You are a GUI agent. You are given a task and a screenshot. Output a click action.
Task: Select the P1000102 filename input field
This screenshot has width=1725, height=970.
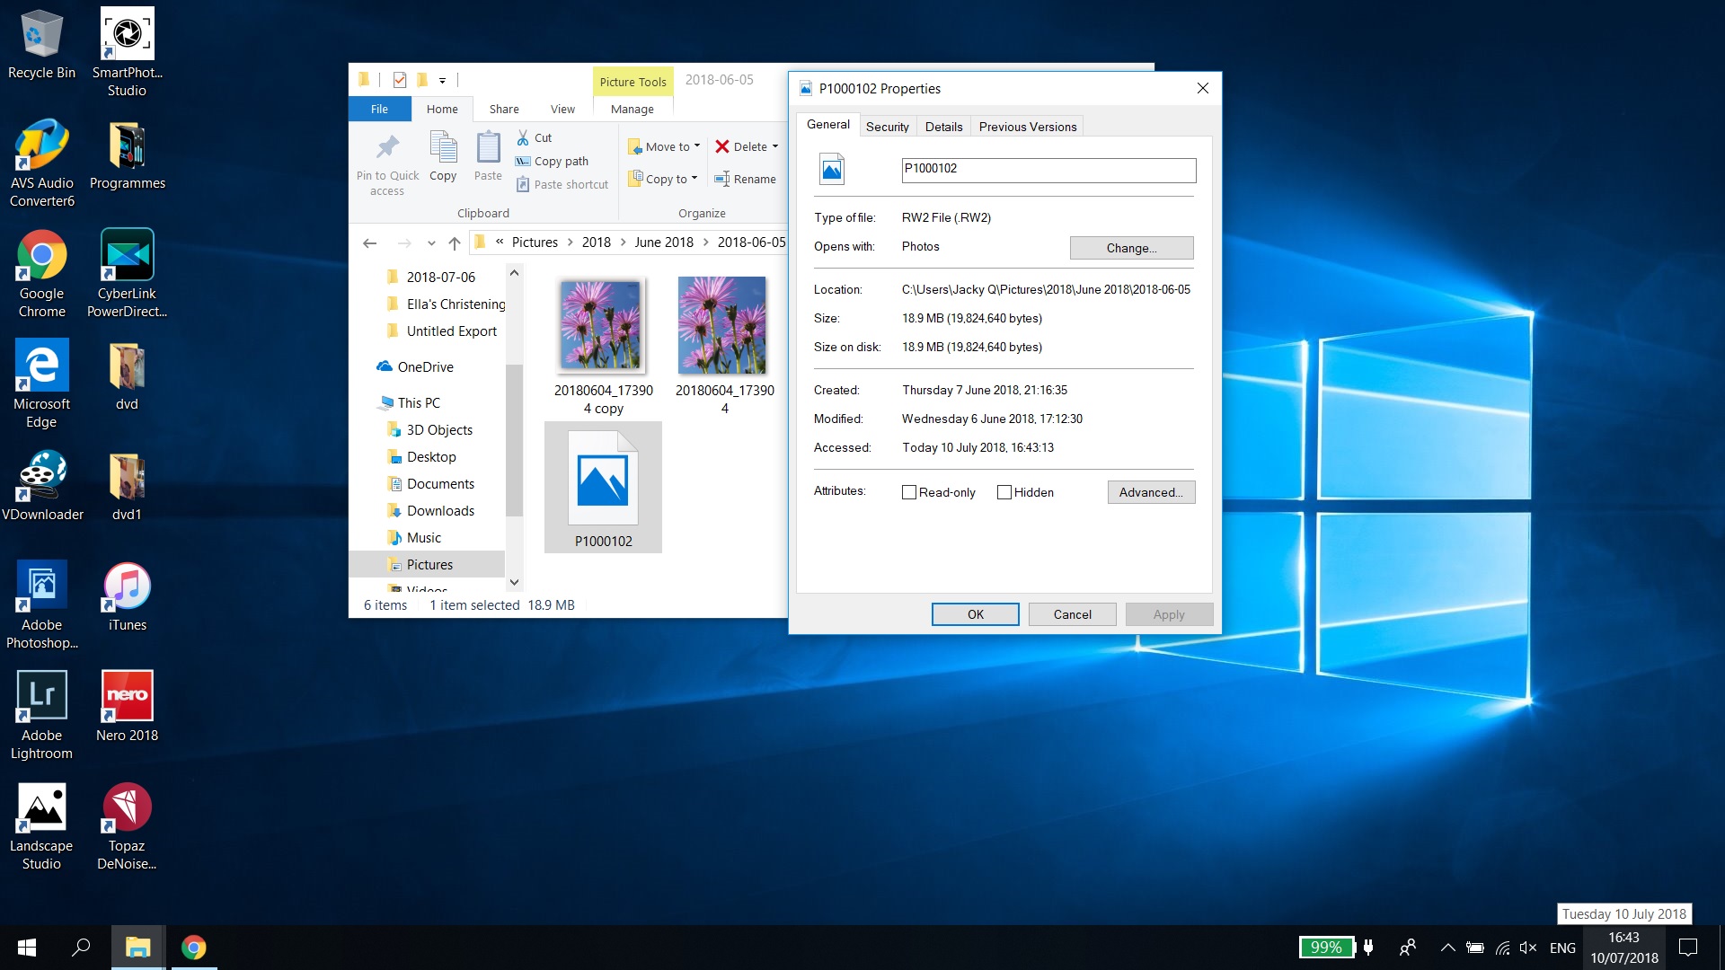(x=1048, y=168)
